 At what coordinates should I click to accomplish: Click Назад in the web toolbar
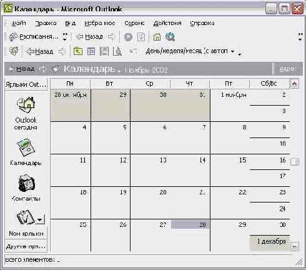point(89,37)
